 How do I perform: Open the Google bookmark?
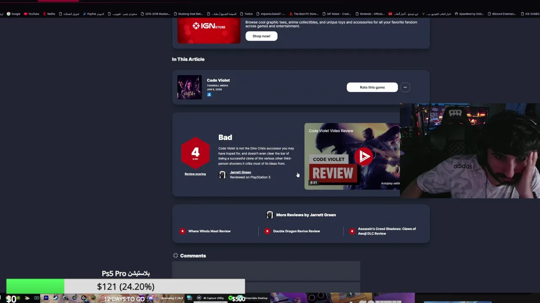pos(13,14)
